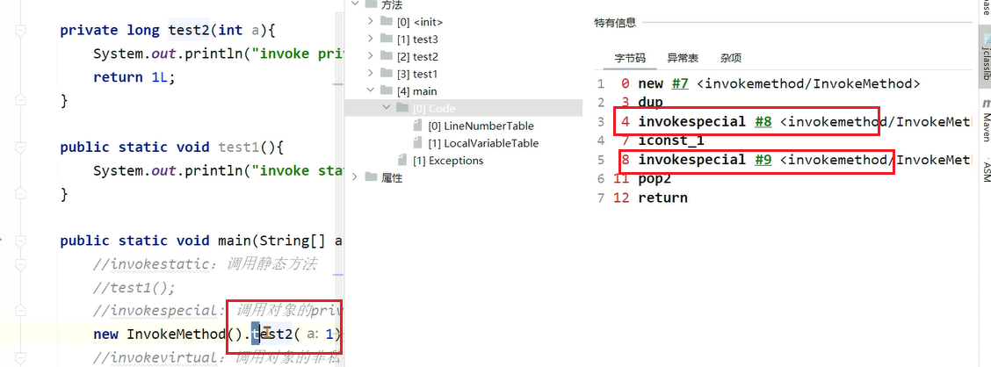This screenshot has width=991, height=367.
Task: Open the [0] LineNumberTable entry
Action: 481,126
